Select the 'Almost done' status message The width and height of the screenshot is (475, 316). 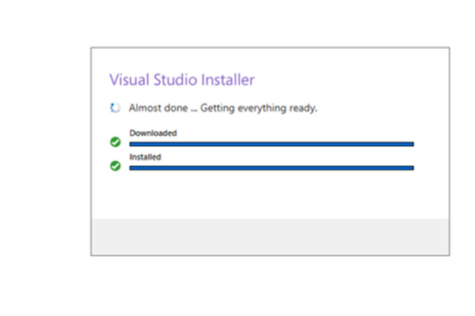[x=222, y=107]
